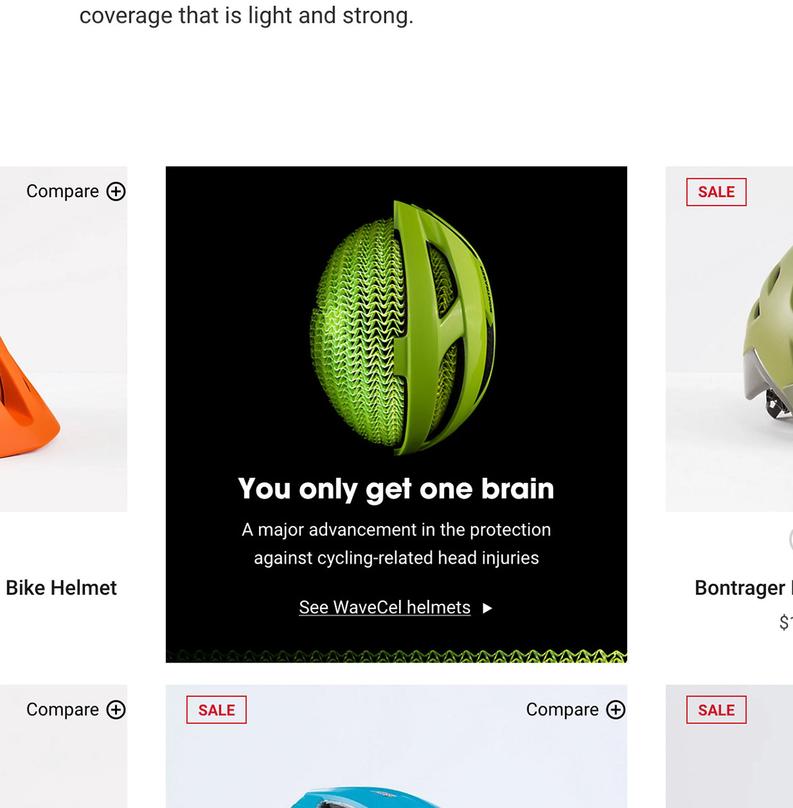Click the SALE badge on the blue helmet card
Image resolution: width=793 pixels, height=808 pixels.
(x=217, y=710)
